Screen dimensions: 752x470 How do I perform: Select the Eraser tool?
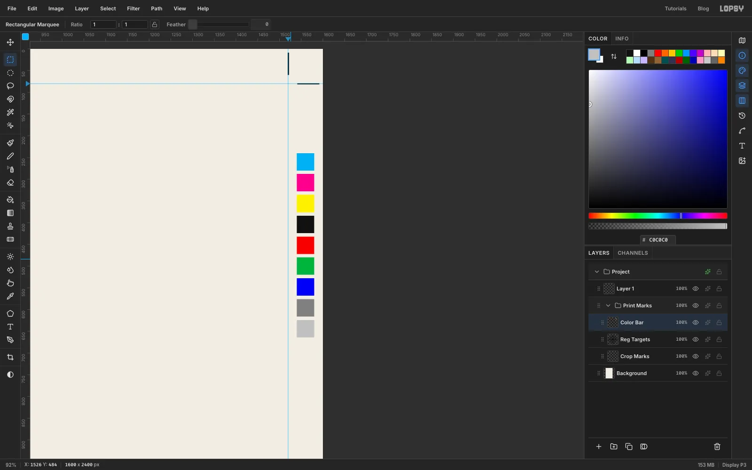pos(10,182)
